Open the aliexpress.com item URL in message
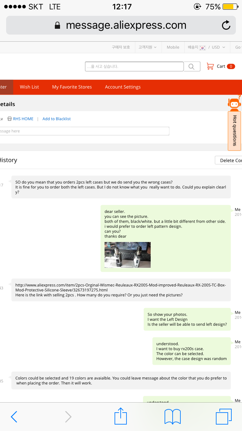Screen dimensions: 242x431 pos(120,288)
